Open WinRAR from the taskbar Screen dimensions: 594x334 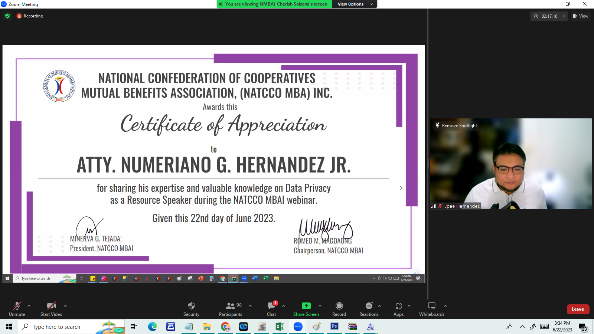point(352,327)
